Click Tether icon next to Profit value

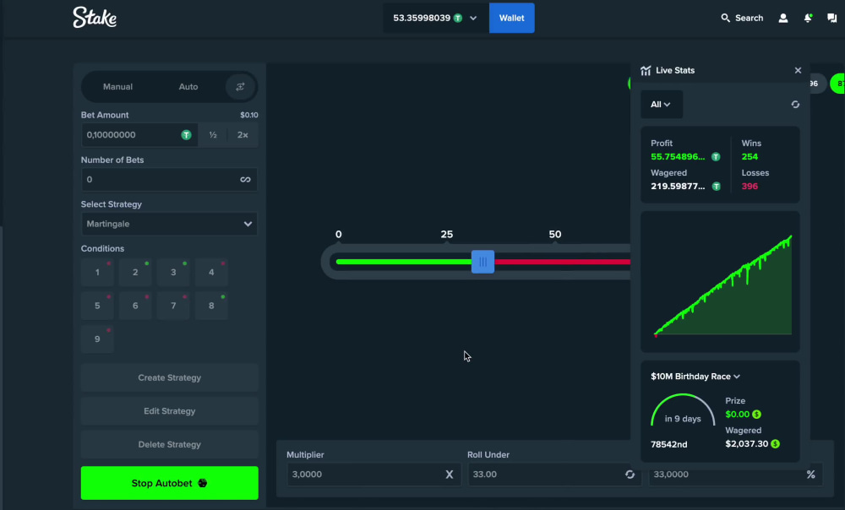[716, 157]
